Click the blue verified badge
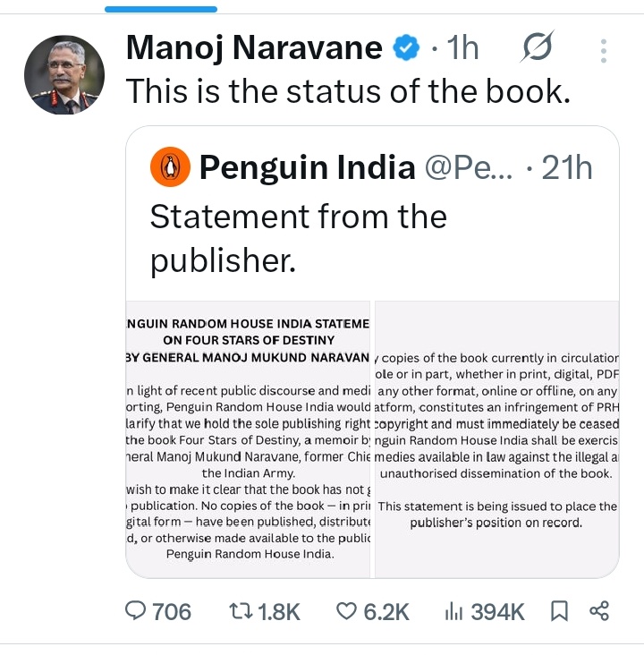The width and height of the screenshot is (644, 655). pyautogui.click(x=408, y=48)
